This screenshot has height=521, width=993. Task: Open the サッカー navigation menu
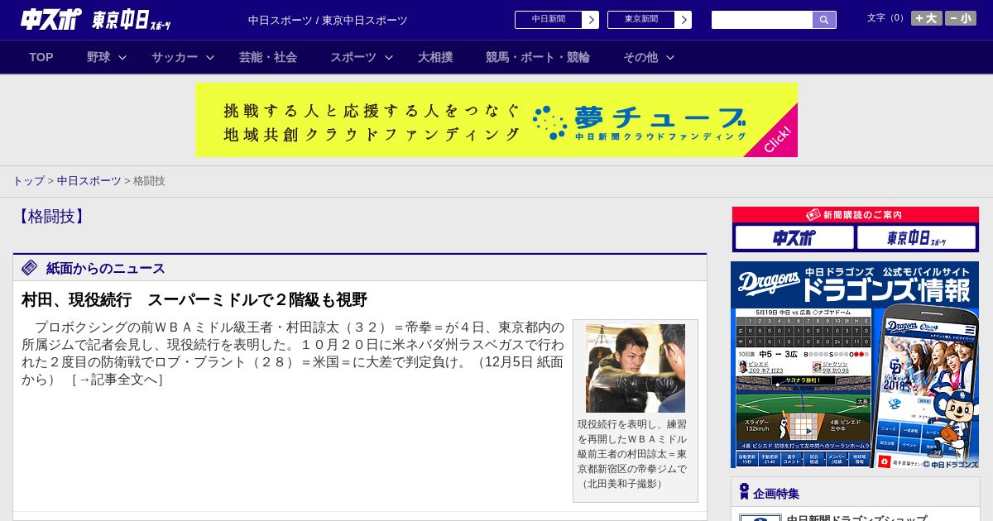click(175, 57)
